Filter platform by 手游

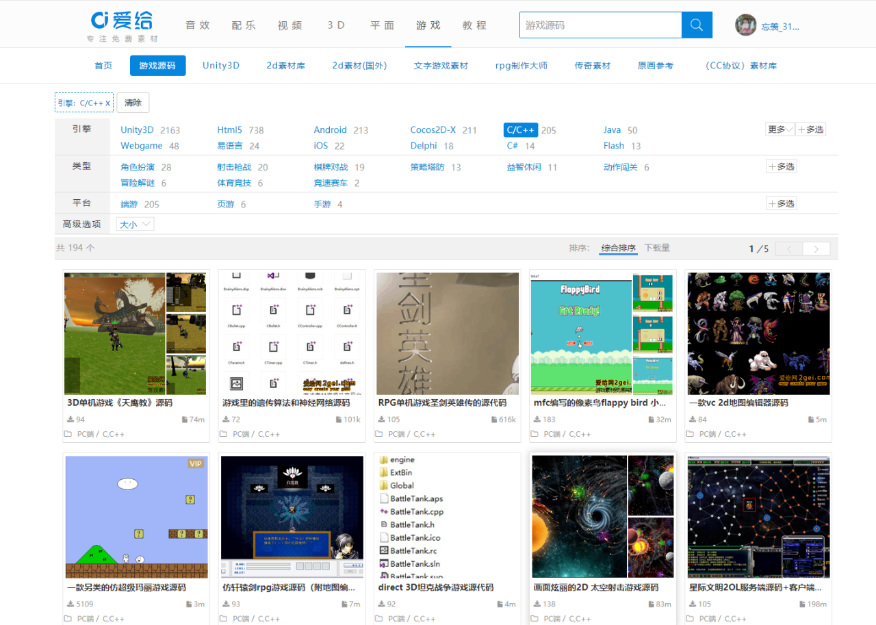322,204
